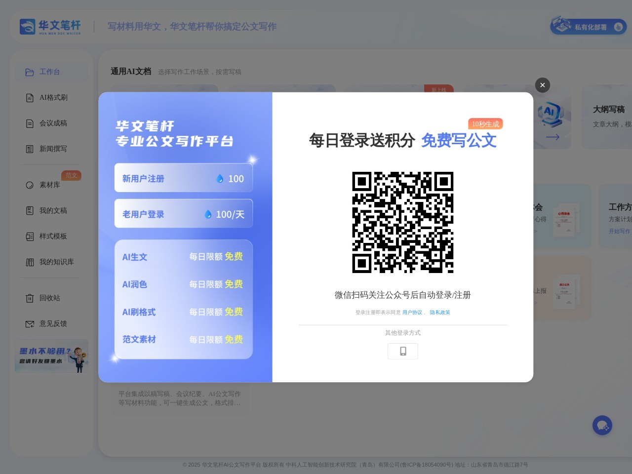Screen dimensions: 632x474
Task: Click the 我的文稿 file icon
Action: [x=30, y=211]
